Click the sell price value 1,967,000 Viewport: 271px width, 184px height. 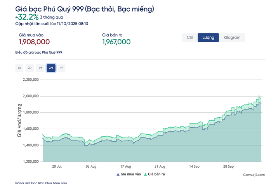pos(116,42)
